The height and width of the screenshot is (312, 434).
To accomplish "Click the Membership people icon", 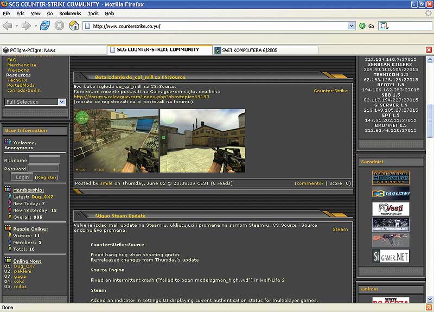I will click(8, 189).
